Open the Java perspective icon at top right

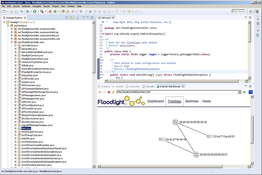[257, 12]
